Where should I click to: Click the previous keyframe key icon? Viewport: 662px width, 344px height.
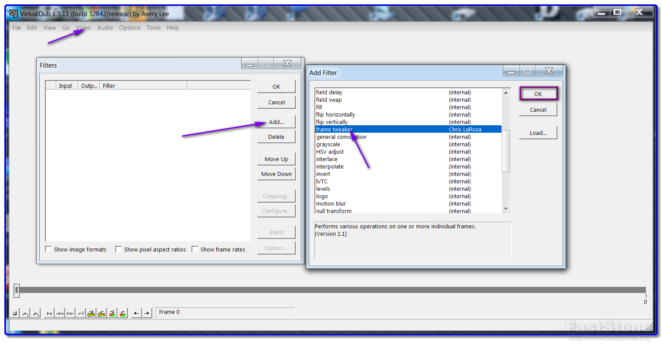[x=91, y=313]
